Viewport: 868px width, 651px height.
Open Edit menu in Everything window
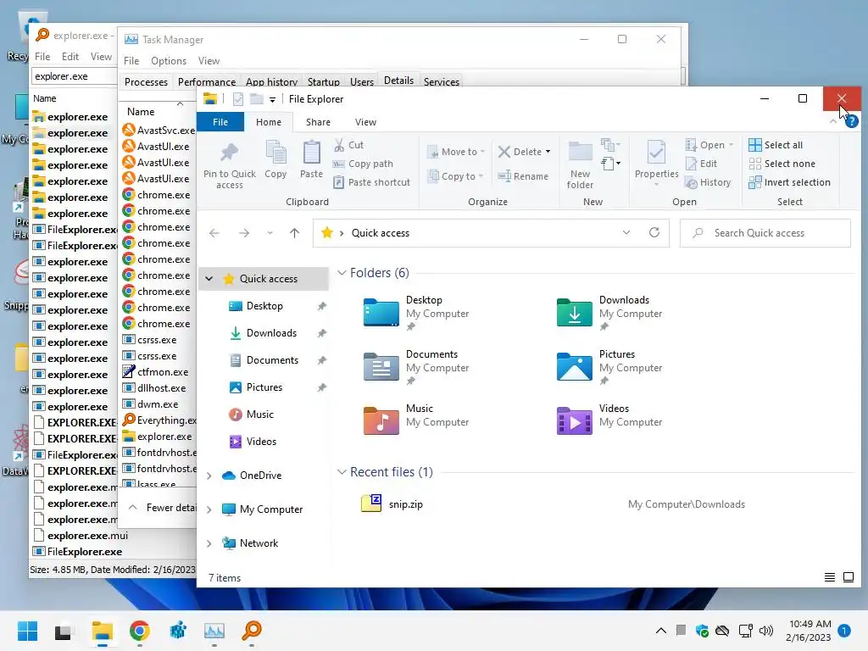click(70, 57)
